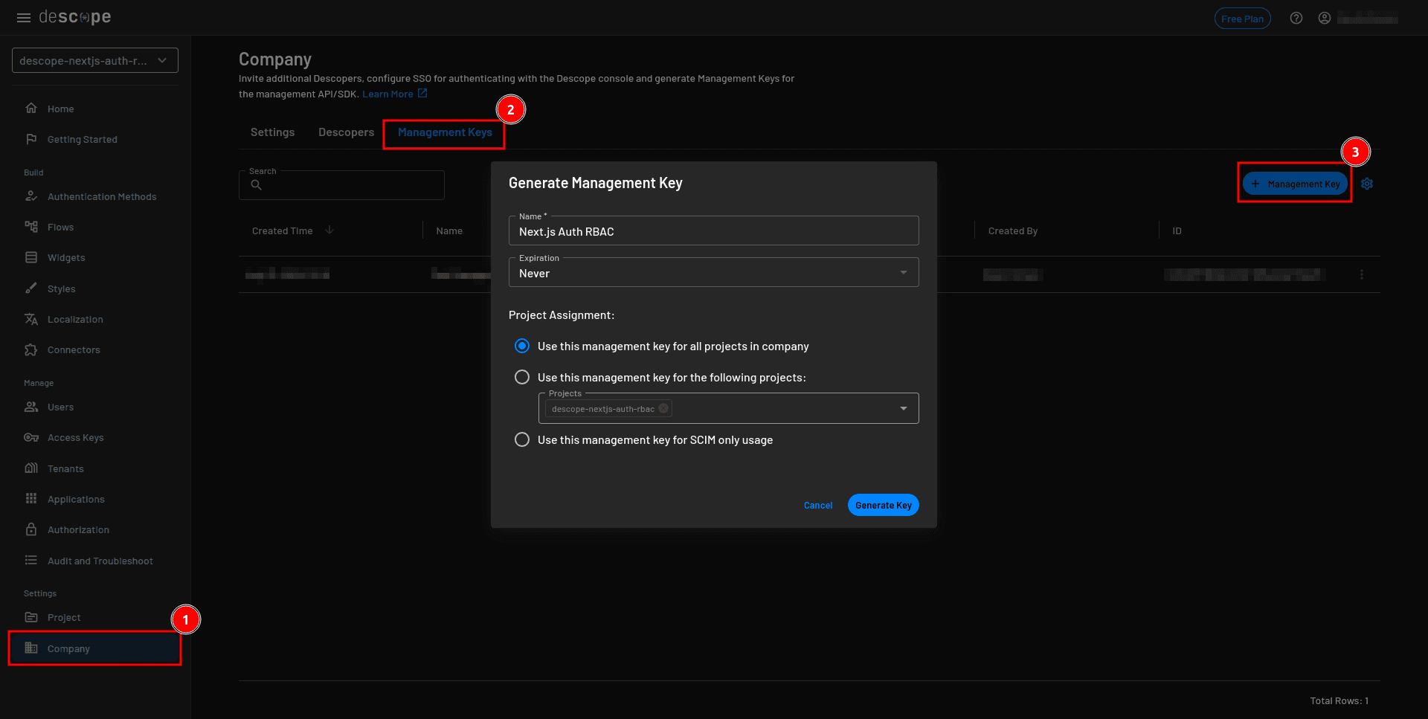Select Authentication Methods in the sidebar
Screen dimensions: 1428x719
click(x=101, y=196)
